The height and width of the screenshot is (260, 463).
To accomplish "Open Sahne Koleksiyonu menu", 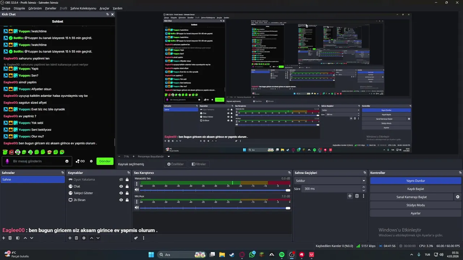I will [x=83, y=8].
